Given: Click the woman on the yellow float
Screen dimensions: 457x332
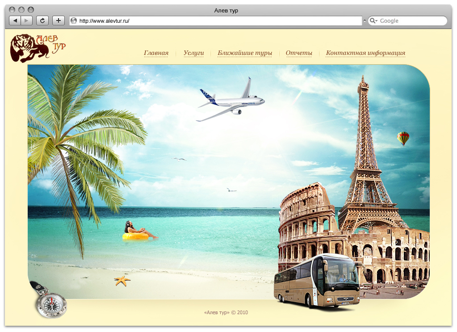Looking at the screenshot, I should point(139,231).
